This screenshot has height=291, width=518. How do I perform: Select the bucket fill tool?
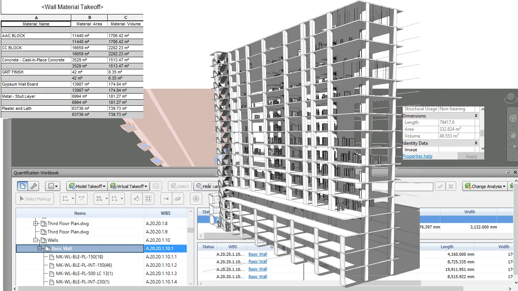click(137, 199)
